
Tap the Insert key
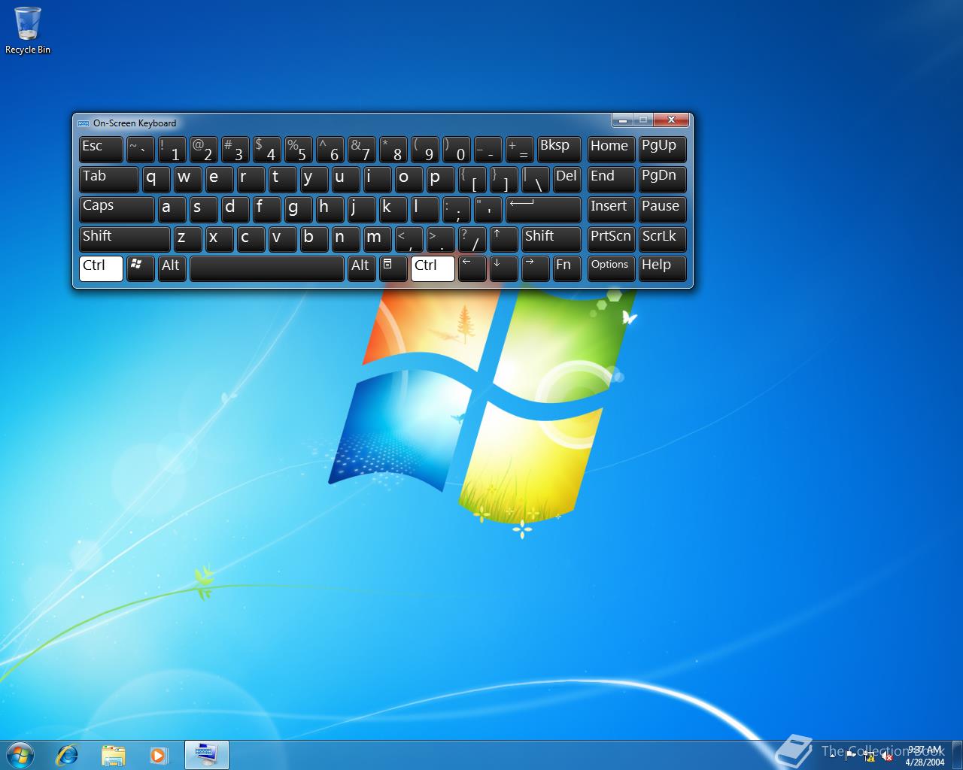point(611,209)
